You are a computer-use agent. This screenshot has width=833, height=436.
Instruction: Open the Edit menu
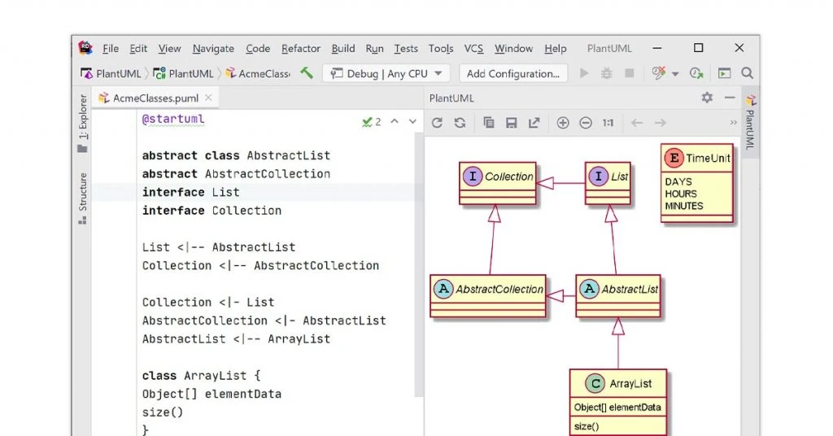point(138,48)
